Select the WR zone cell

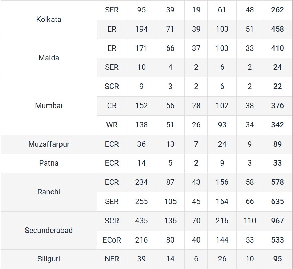tap(112, 125)
